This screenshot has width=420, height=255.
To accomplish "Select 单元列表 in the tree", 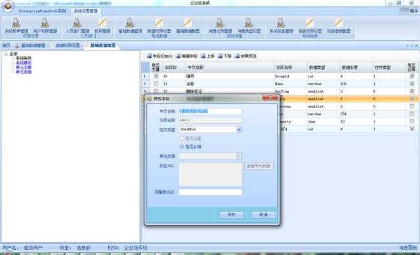I will (24, 68).
